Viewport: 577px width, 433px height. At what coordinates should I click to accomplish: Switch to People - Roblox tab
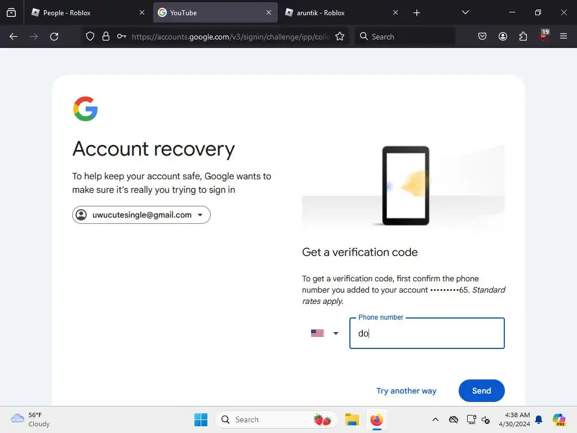coord(87,12)
